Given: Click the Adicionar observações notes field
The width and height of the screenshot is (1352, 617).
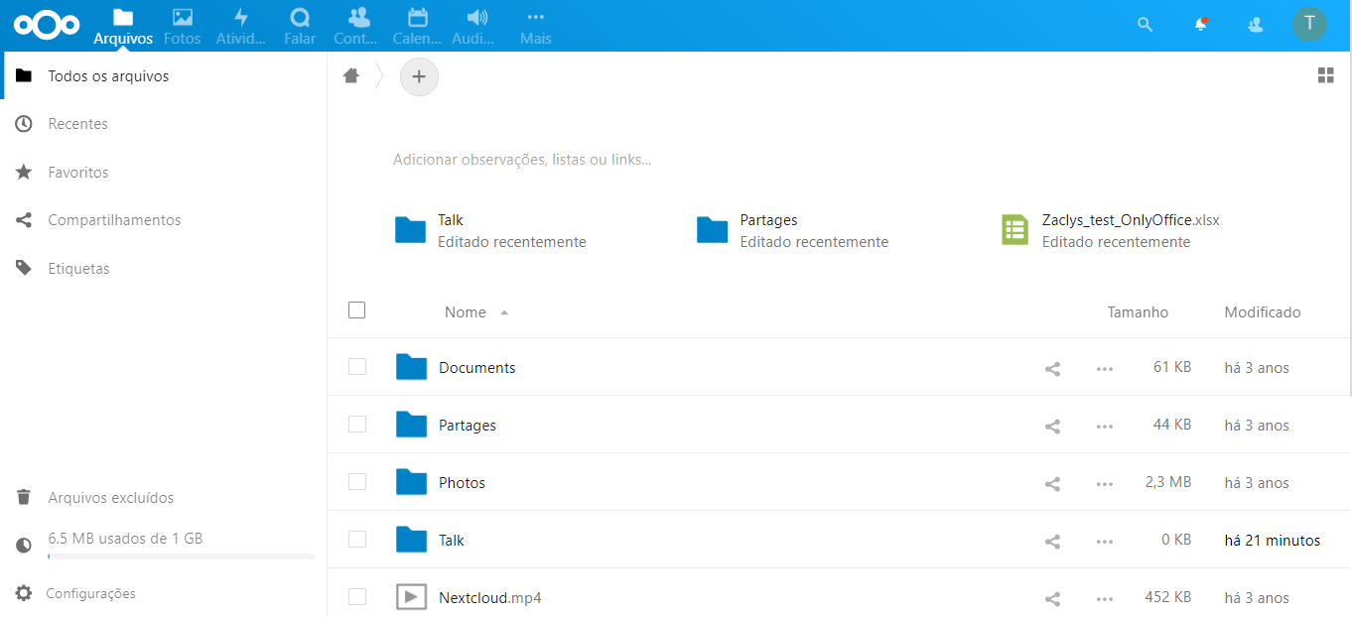Looking at the screenshot, I should (522, 160).
